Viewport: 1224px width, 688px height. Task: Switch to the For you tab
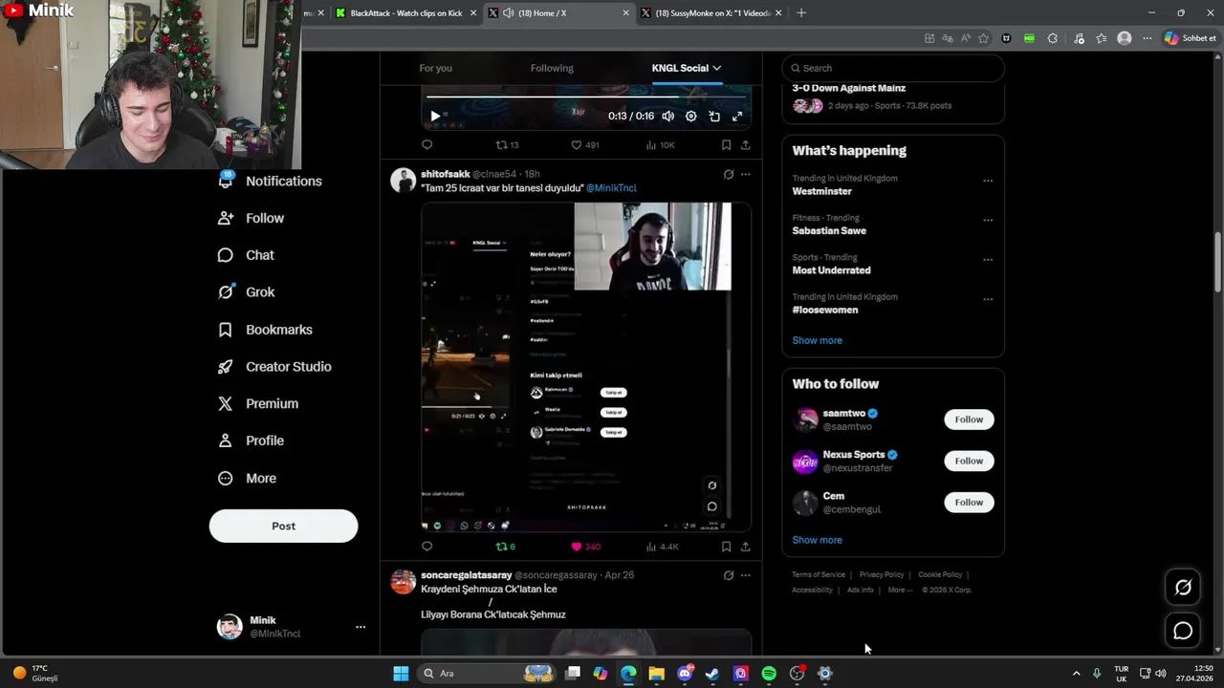(435, 68)
